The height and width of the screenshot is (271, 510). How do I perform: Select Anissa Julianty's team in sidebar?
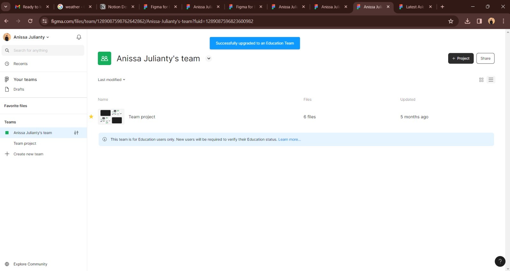tap(43, 133)
